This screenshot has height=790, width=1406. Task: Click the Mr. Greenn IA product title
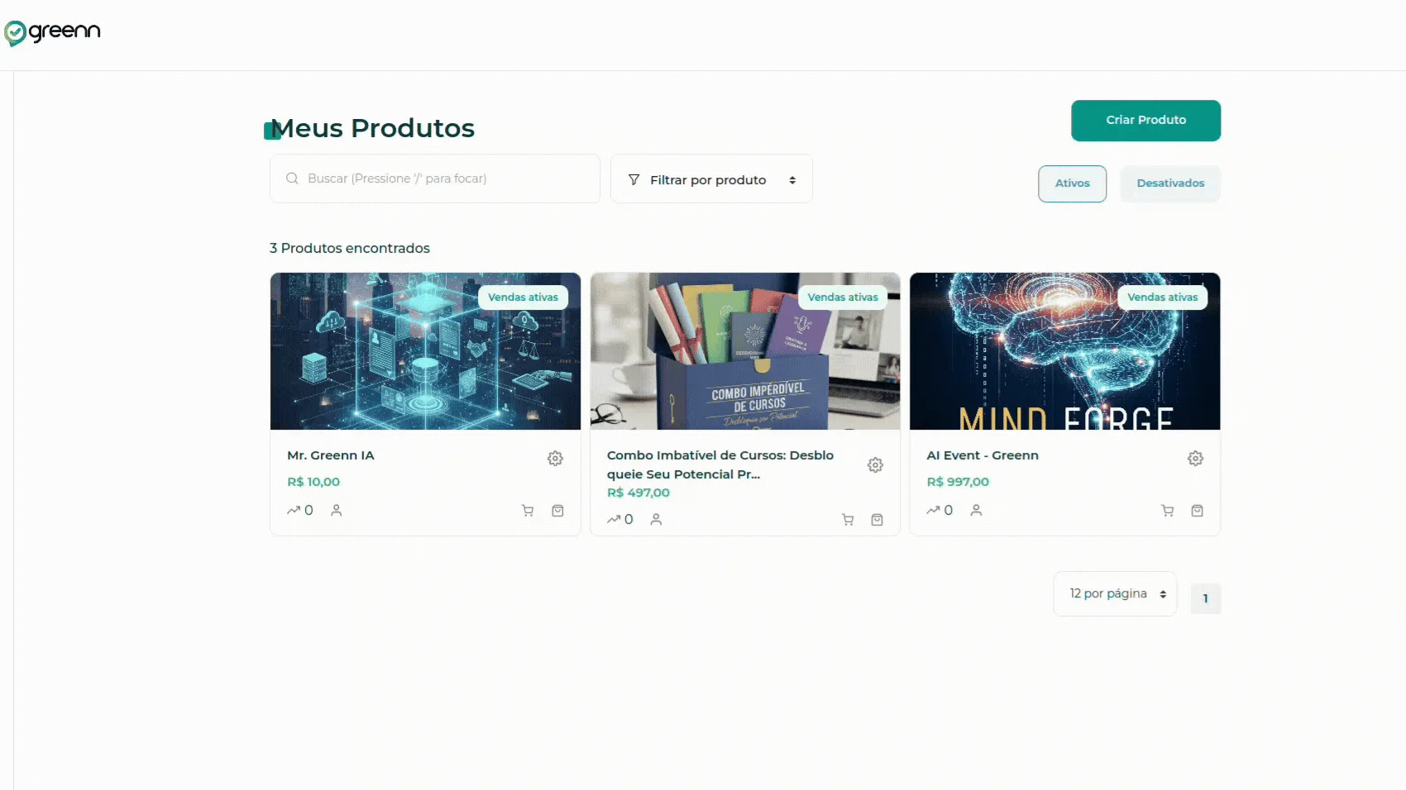click(x=331, y=455)
